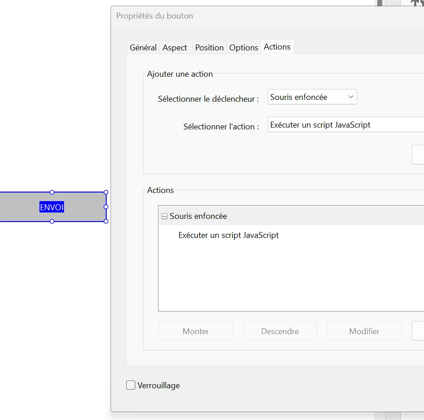
Task: Open the Aspect tab
Action: (x=175, y=48)
